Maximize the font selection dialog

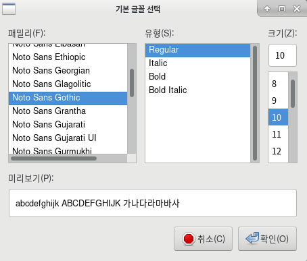click(282, 9)
